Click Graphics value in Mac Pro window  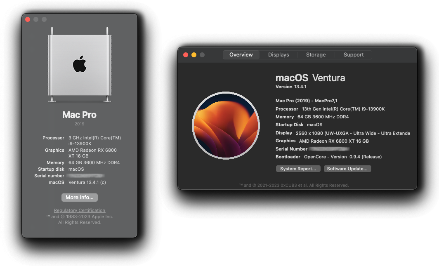[93, 153]
